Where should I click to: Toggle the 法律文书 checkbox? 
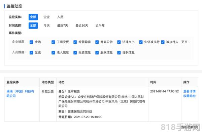coord(119,42)
